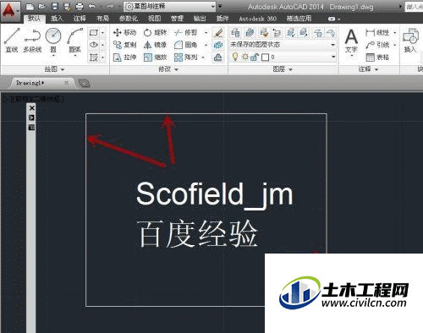Open the Layer Properties manager icon
This screenshot has height=333, width=423.
(236, 33)
